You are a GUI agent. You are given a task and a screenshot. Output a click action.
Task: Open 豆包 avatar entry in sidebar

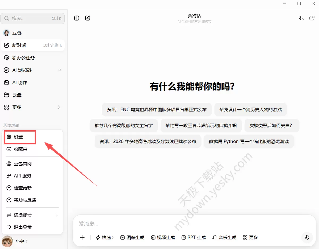pyautogui.click(x=32, y=33)
